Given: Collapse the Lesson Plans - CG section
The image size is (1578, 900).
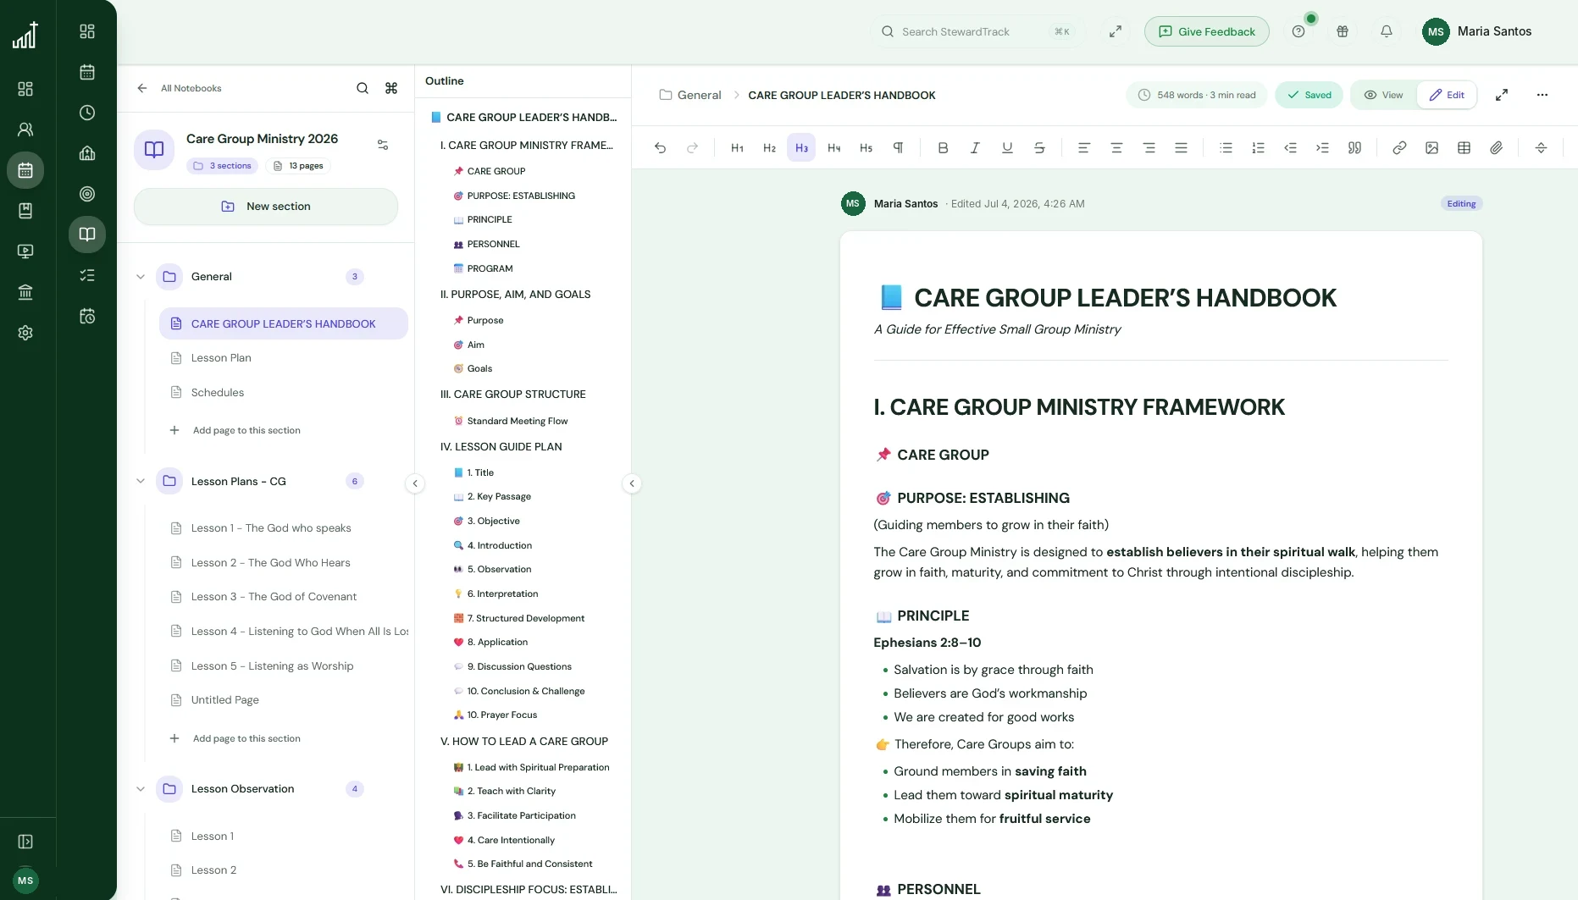Looking at the screenshot, I should (141, 481).
